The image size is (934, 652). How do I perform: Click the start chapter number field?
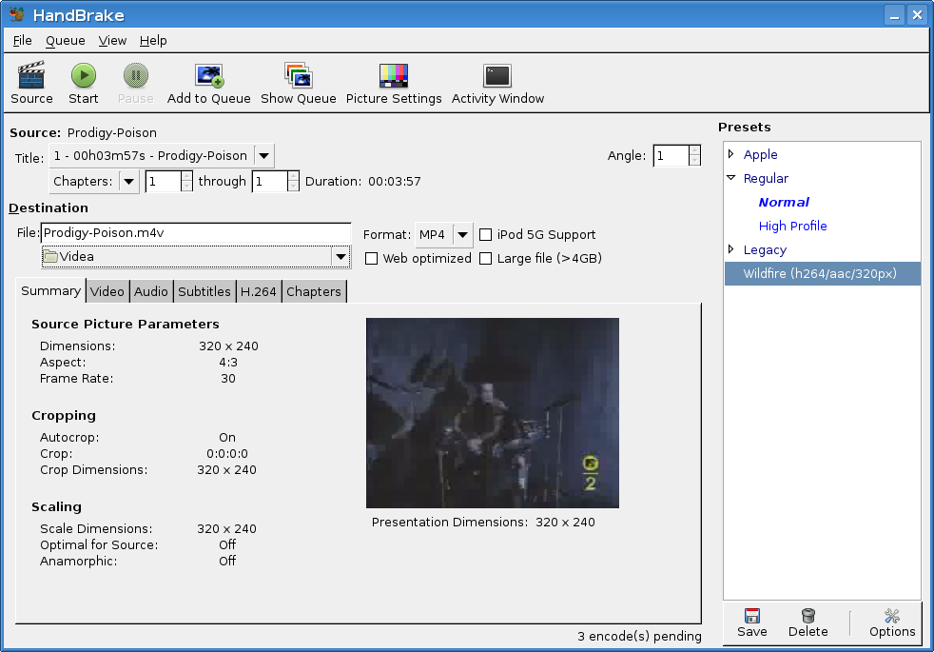tap(163, 182)
